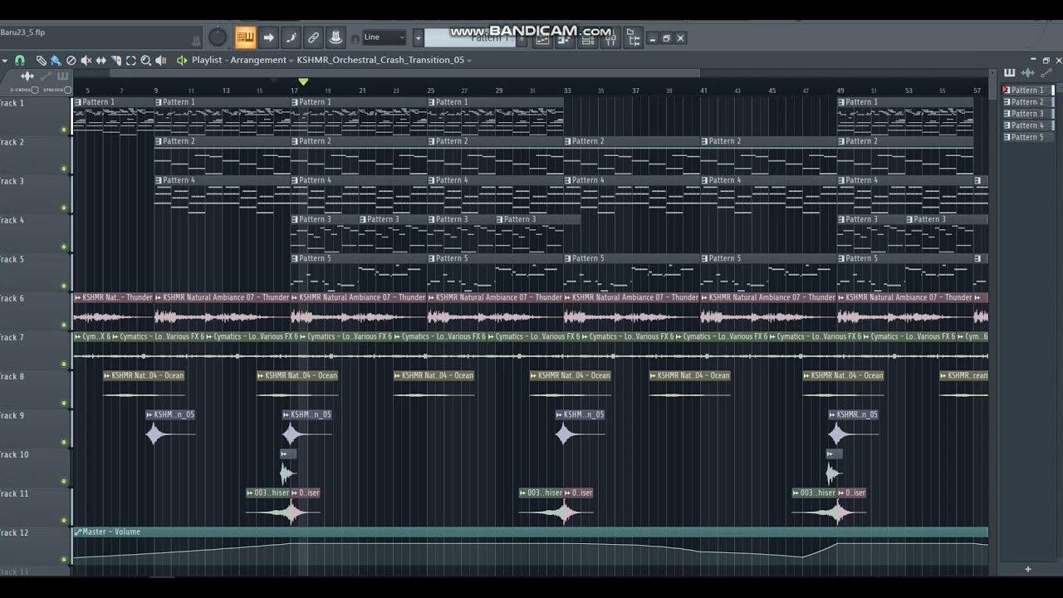Click the Master - Volume automation curve

coord(530,549)
